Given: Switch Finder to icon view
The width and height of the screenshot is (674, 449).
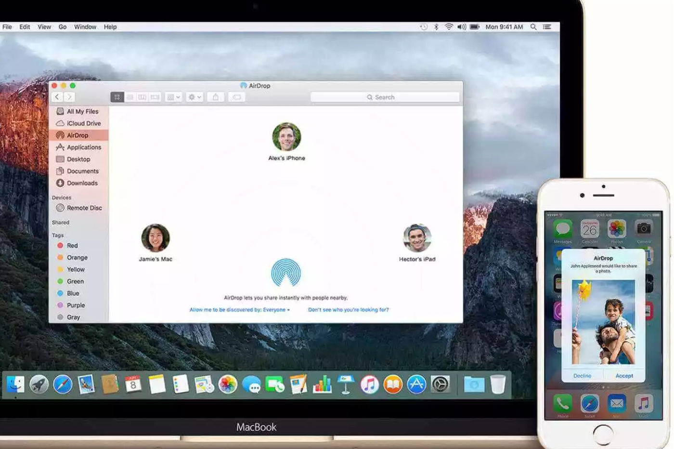Looking at the screenshot, I should pyautogui.click(x=117, y=97).
